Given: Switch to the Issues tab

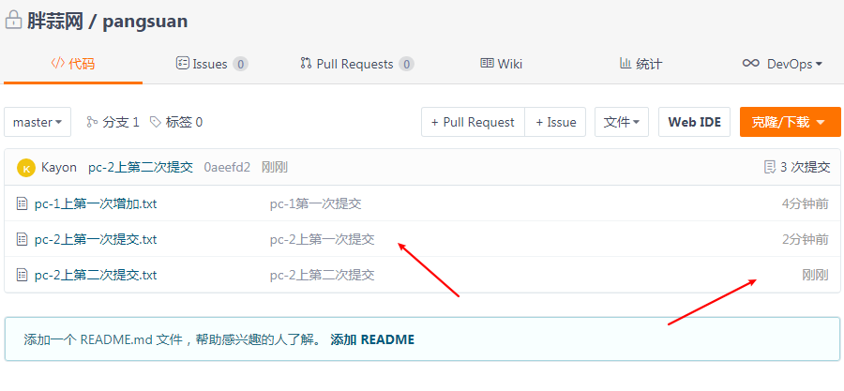Looking at the screenshot, I should click(211, 64).
